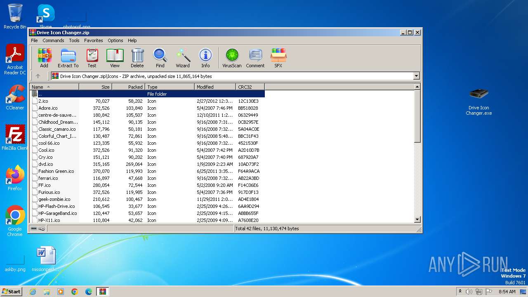Click the Delete trash icon
The width and height of the screenshot is (528, 297).
click(137, 58)
